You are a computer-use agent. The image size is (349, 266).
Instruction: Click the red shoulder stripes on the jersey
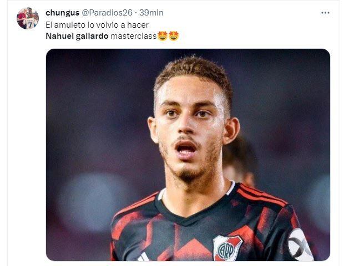(261, 196)
